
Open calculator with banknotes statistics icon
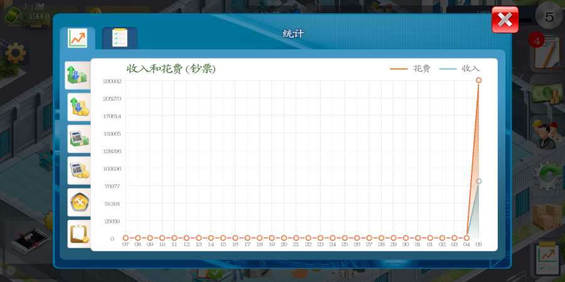tap(79, 139)
